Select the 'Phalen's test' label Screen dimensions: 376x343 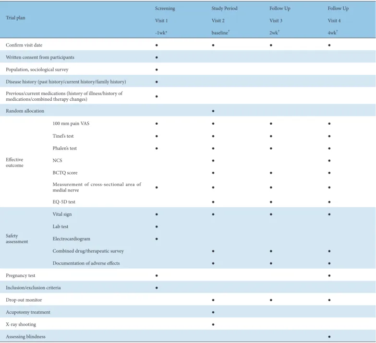[65, 148]
